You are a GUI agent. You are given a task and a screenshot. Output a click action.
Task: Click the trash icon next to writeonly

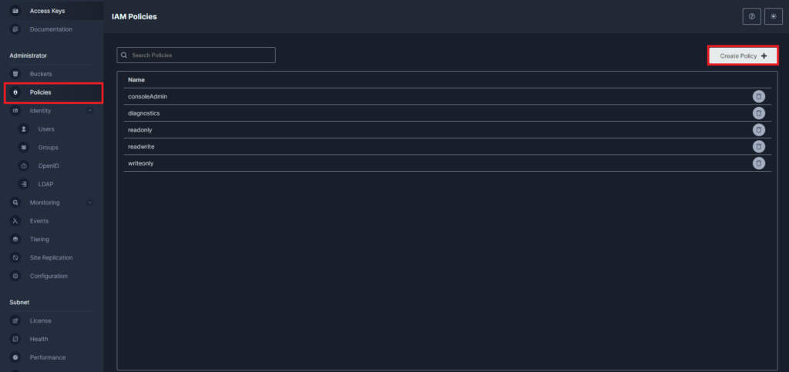pos(758,163)
